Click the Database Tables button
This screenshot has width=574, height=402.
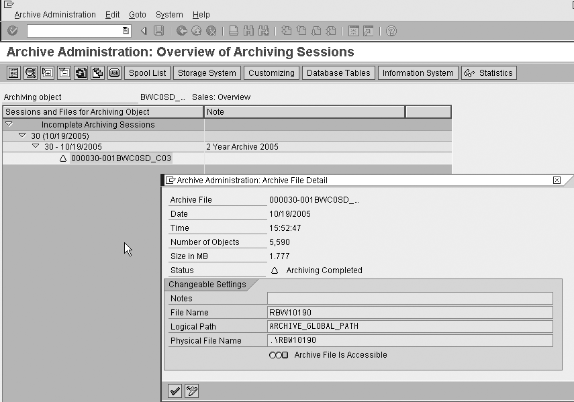[338, 72]
